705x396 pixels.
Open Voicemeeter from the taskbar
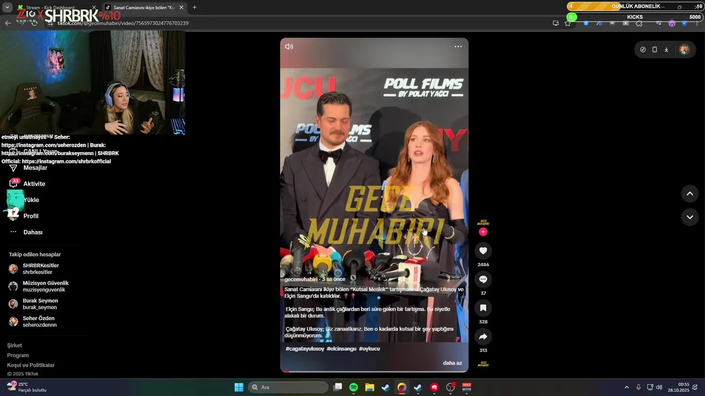(x=467, y=387)
